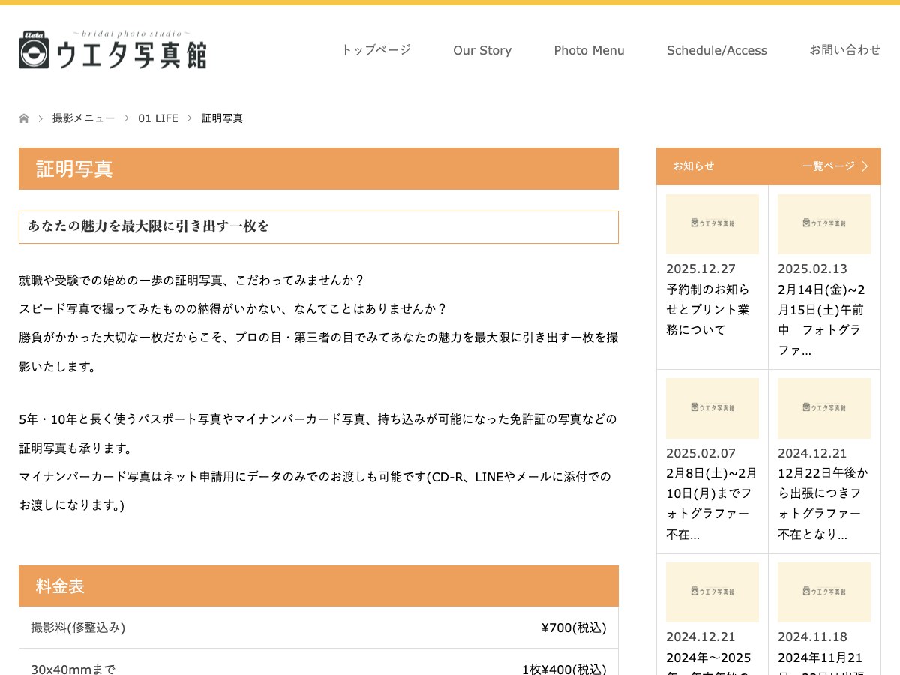Click the ¥700(税込) price value
This screenshot has height=675, width=900.
pyautogui.click(x=574, y=628)
